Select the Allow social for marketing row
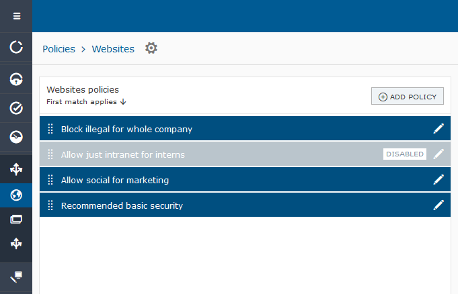 click(202, 180)
